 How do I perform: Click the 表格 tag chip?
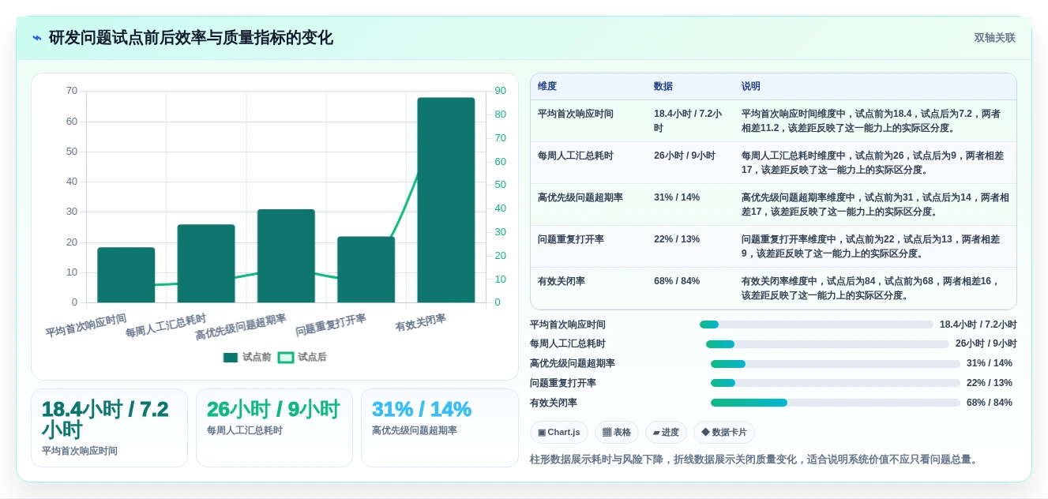tap(617, 432)
